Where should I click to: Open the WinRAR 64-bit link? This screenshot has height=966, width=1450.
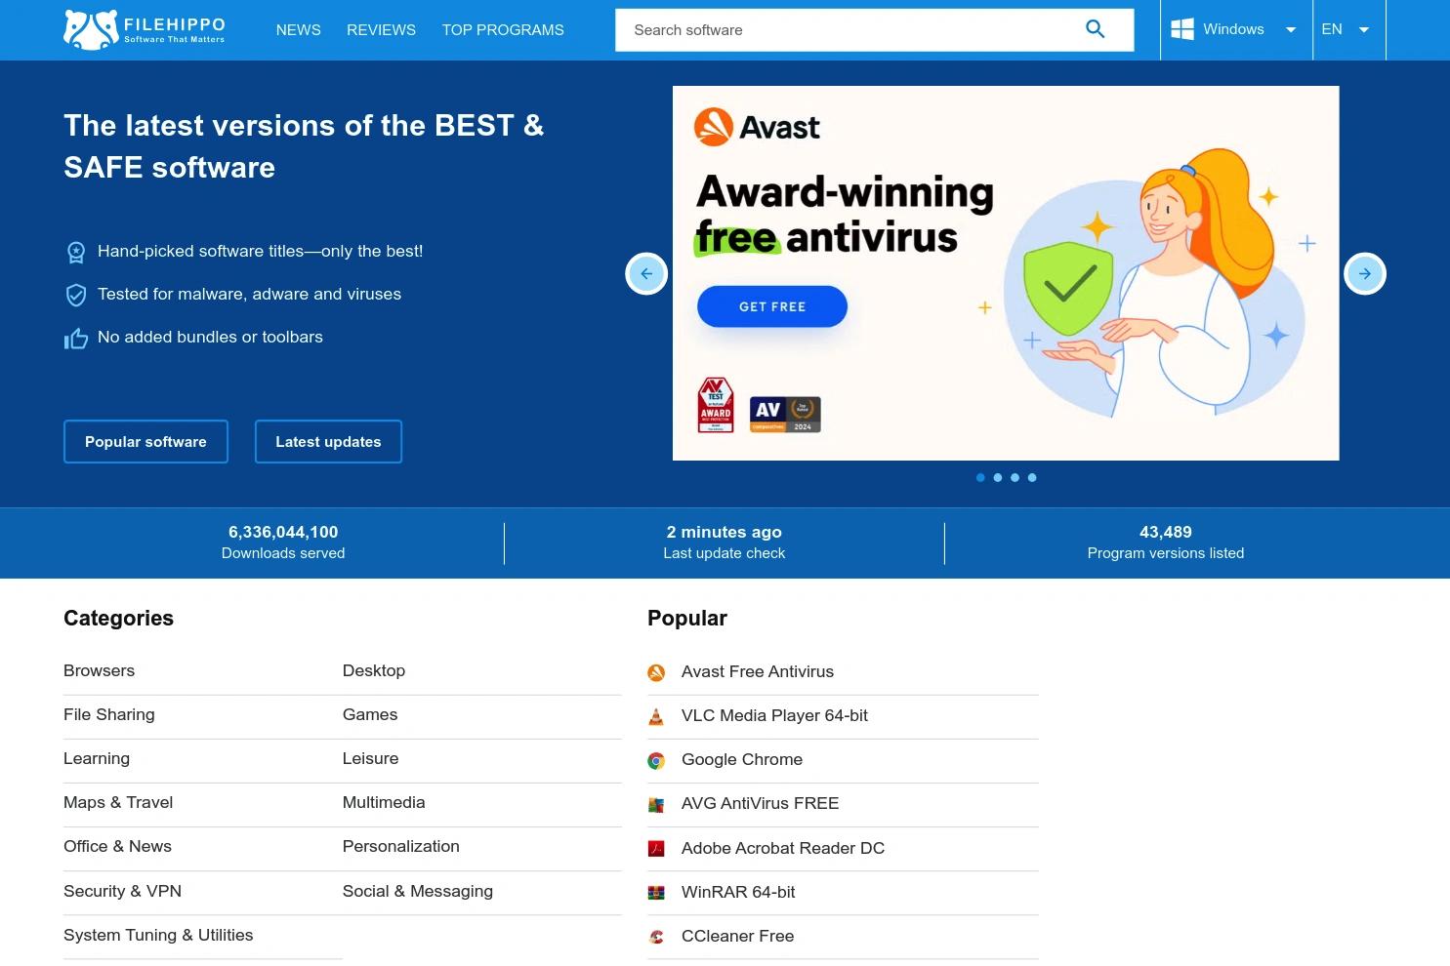click(738, 893)
